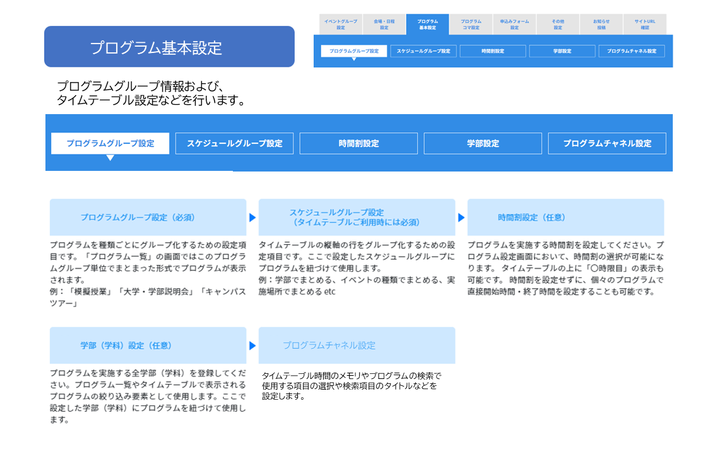The height and width of the screenshot is (454, 722).
Task: Click the プログラムグループ設定(必須) step box
Action: pyautogui.click(x=148, y=217)
